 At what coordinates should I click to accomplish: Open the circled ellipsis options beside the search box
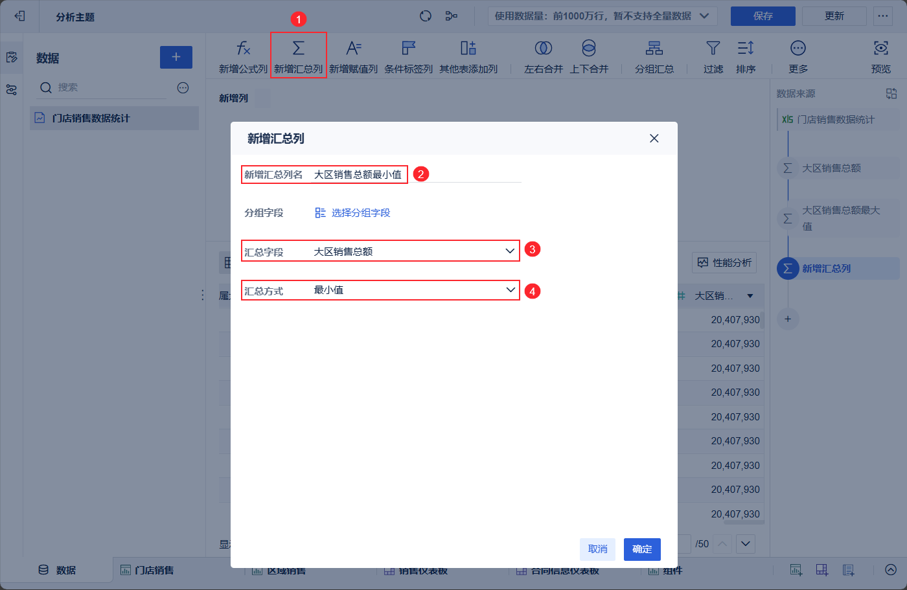tap(183, 87)
